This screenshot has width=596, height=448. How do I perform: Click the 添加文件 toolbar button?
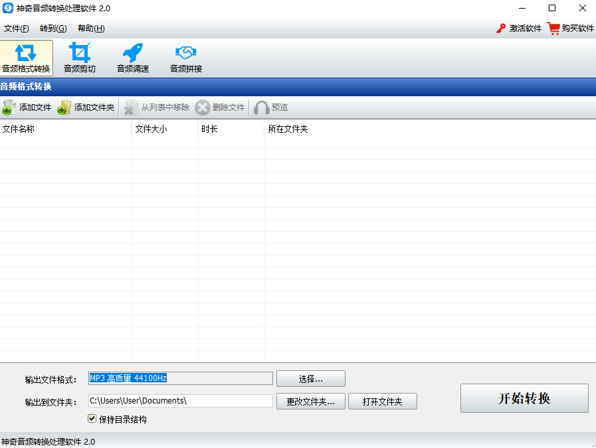[x=27, y=108]
